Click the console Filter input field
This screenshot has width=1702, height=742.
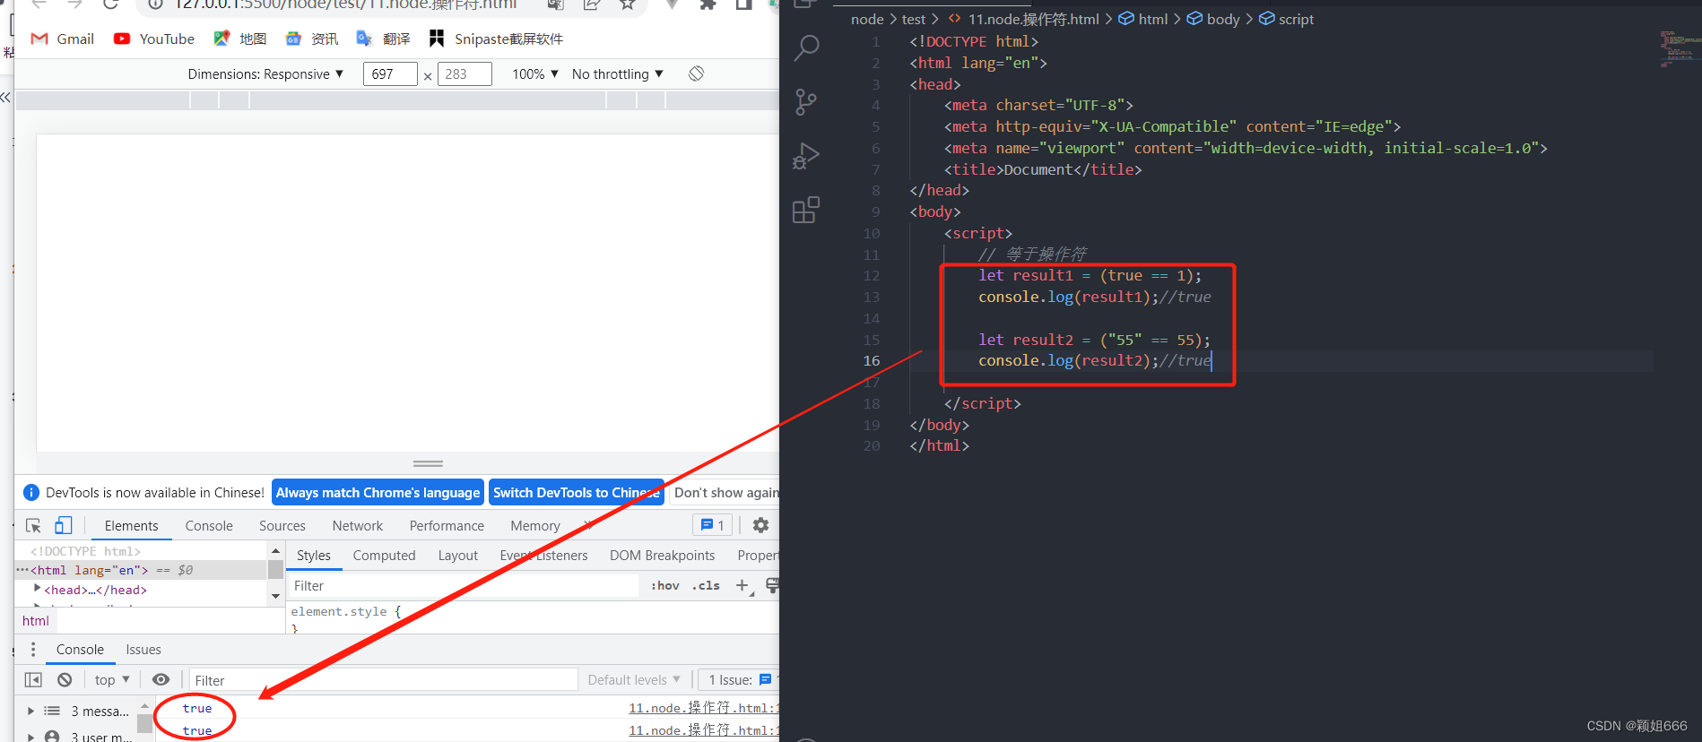coord(383,680)
